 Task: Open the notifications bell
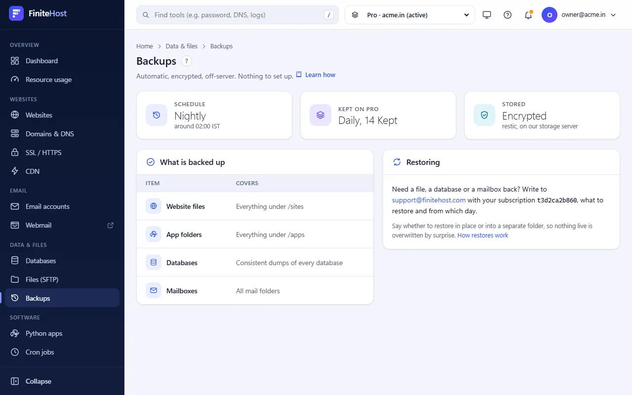click(x=528, y=15)
